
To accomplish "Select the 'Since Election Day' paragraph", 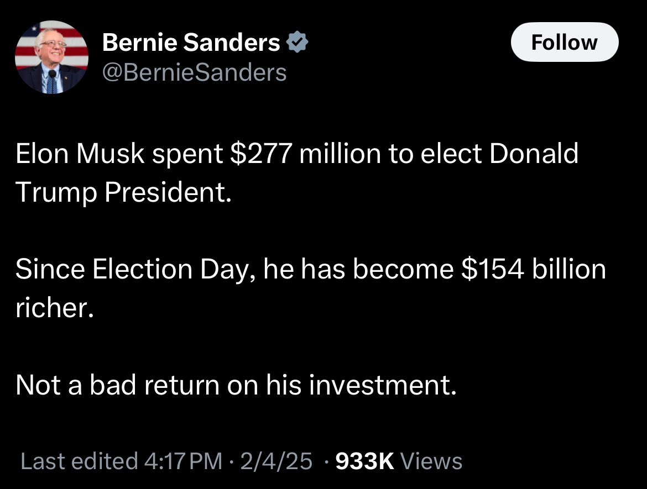I will click(x=311, y=288).
